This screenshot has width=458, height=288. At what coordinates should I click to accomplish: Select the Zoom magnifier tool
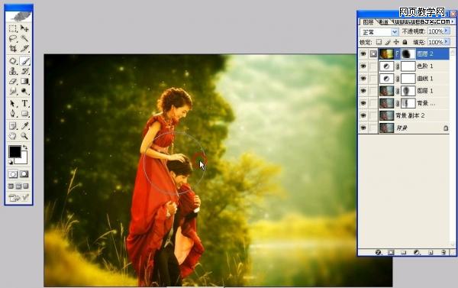tap(25, 136)
